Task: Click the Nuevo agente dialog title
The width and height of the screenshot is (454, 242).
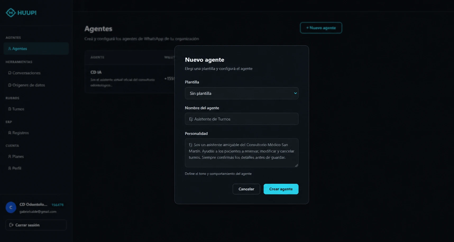Action: click(204, 60)
